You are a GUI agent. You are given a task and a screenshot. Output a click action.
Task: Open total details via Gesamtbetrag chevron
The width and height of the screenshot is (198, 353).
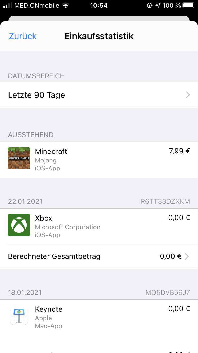pos(187,256)
